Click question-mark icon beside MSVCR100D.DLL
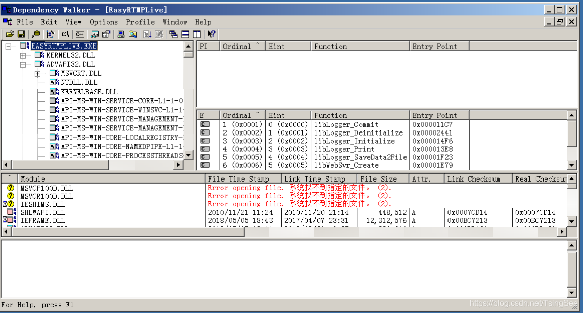The height and width of the screenshot is (313, 583). 11,196
